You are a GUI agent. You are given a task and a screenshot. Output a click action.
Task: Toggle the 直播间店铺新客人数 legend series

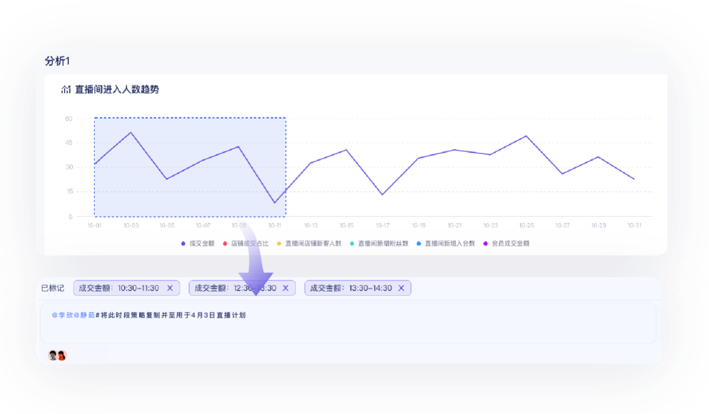pyautogui.click(x=309, y=243)
